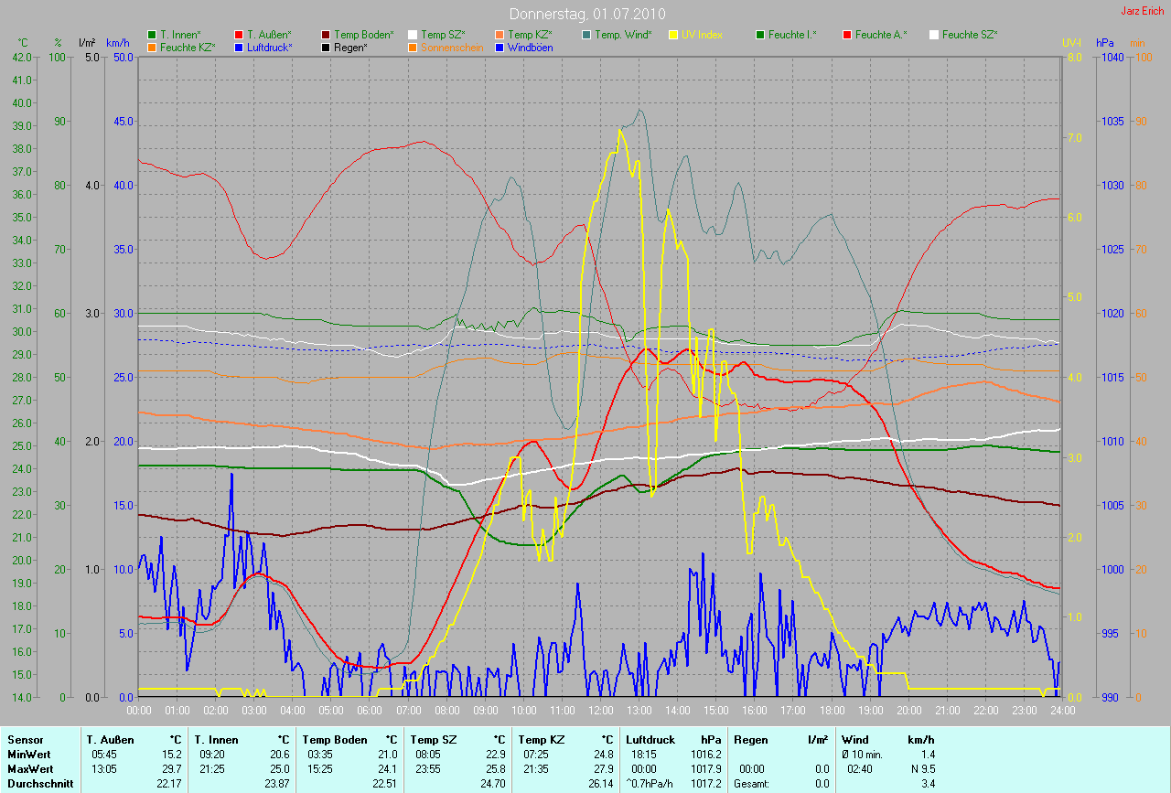Toggle the Feuchte SZ series label
1171x793 pixels.
pyautogui.click(x=970, y=35)
